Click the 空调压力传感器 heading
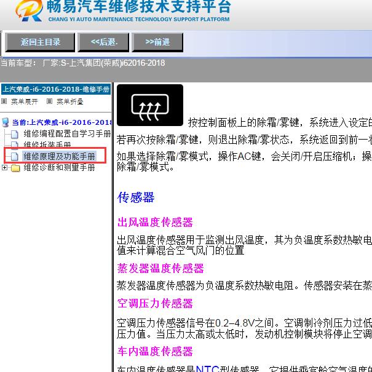 point(155,303)
